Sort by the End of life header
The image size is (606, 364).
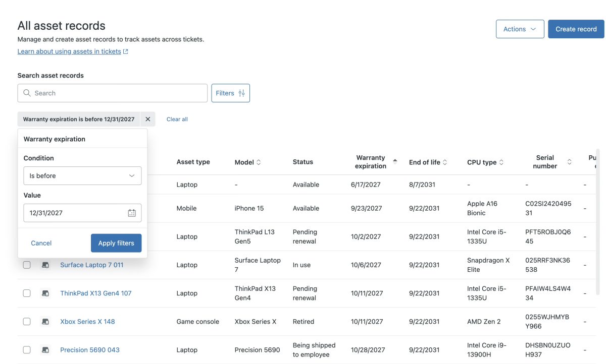tap(428, 162)
